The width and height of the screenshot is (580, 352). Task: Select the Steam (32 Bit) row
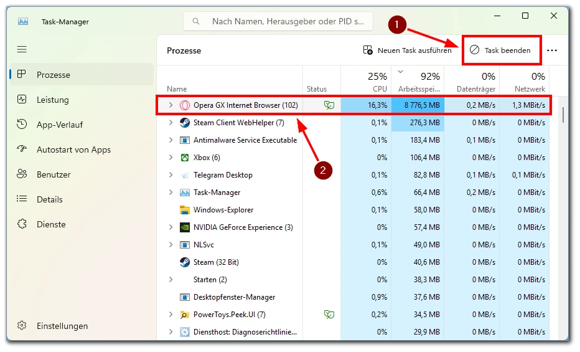pos(353,262)
